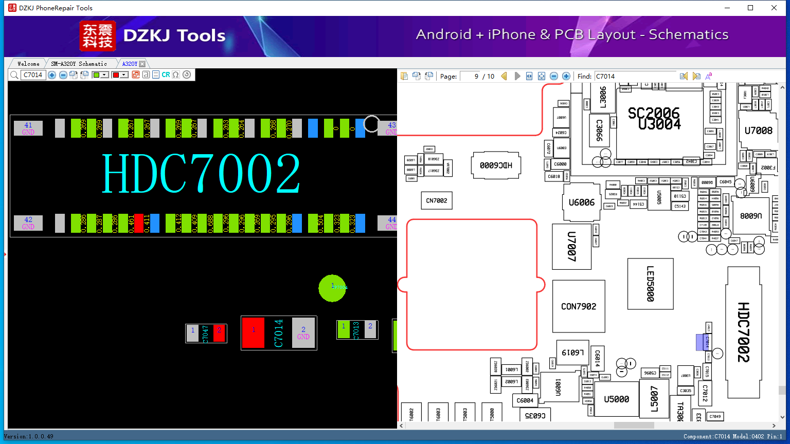Rotate the PCB layout clockwise

[x=74, y=75]
